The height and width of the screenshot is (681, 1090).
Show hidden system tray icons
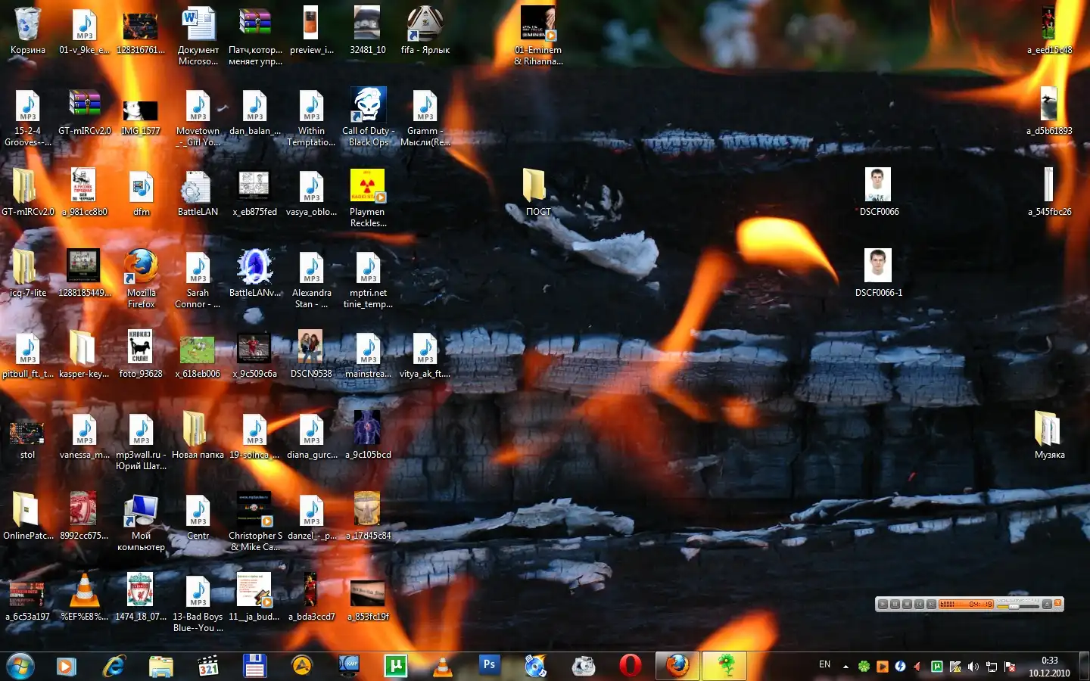(846, 667)
